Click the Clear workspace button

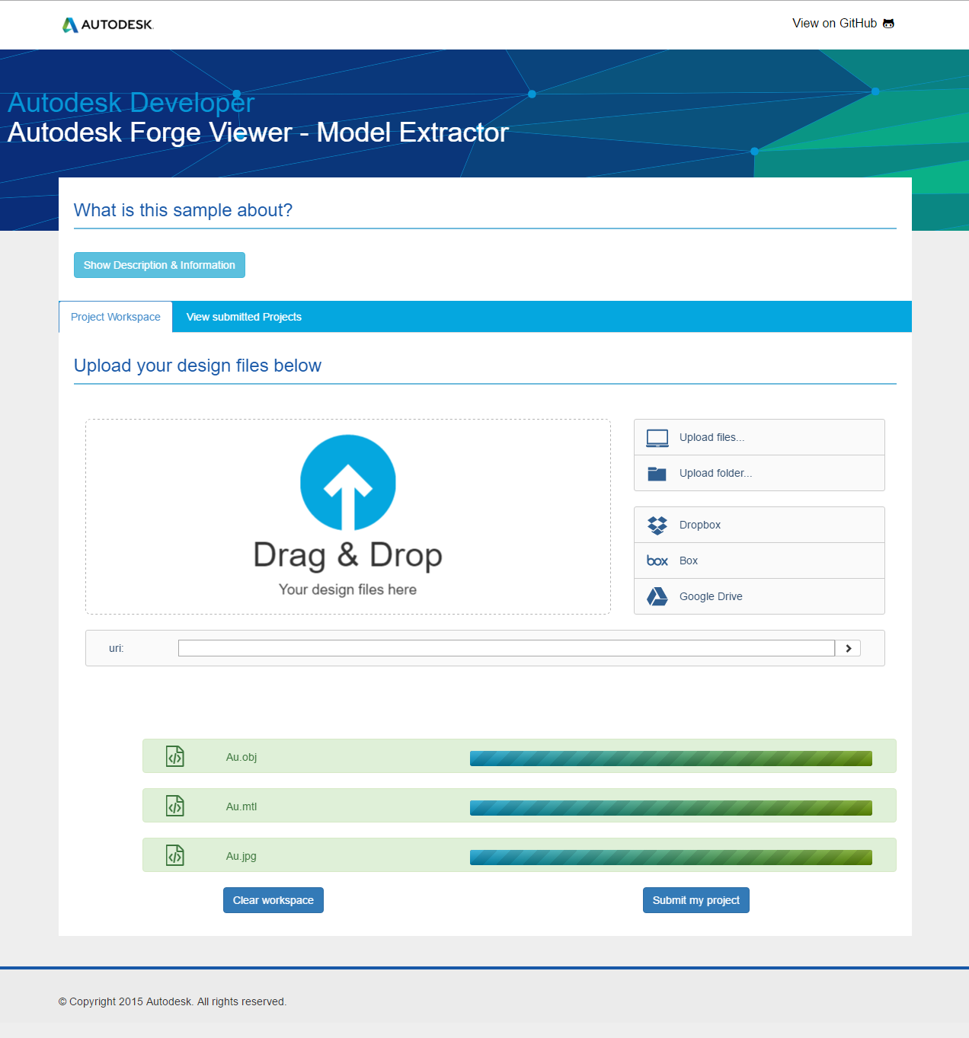point(273,900)
